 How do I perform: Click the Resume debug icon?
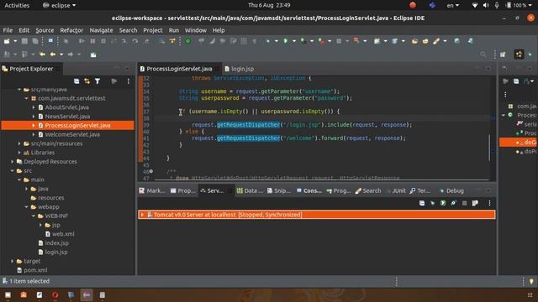pyautogui.click(x=82, y=41)
